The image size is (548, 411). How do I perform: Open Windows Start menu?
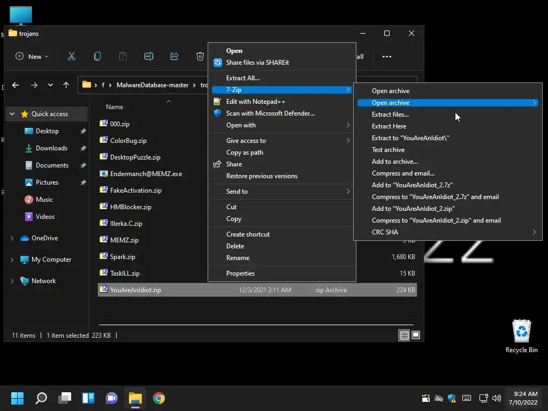[17, 398]
